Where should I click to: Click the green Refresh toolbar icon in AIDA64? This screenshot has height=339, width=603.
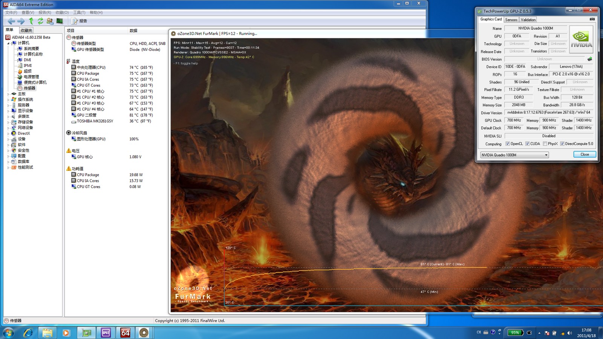coord(40,21)
